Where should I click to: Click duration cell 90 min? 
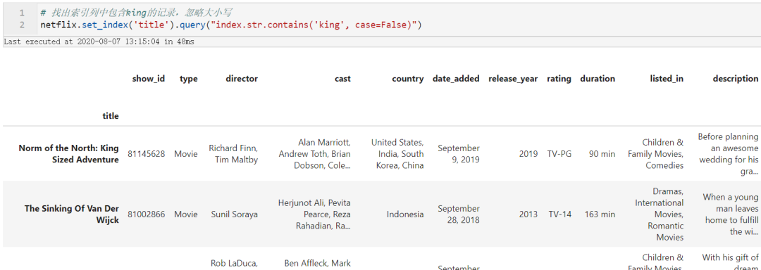click(602, 154)
